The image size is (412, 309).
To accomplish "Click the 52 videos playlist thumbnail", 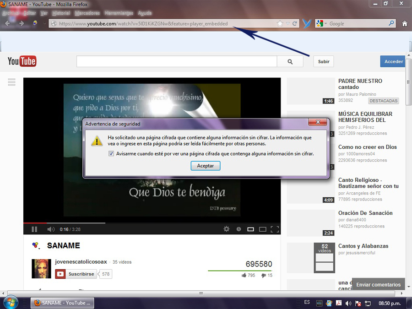I will pos(325,258).
